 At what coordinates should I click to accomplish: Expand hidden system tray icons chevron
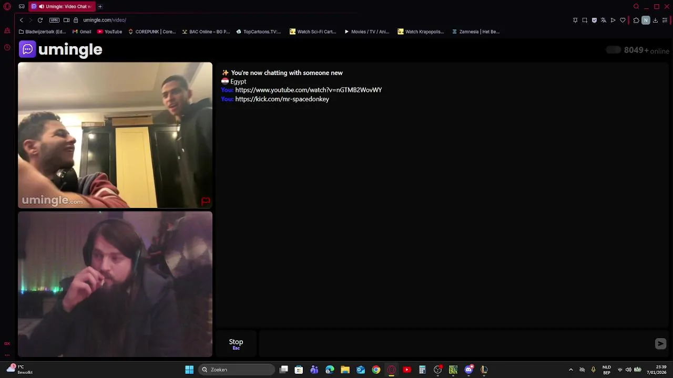coord(570,370)
